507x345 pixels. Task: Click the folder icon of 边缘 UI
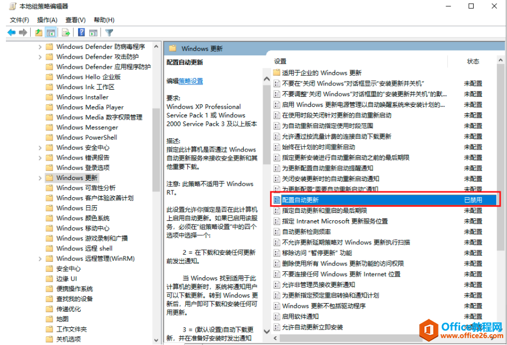49,279
